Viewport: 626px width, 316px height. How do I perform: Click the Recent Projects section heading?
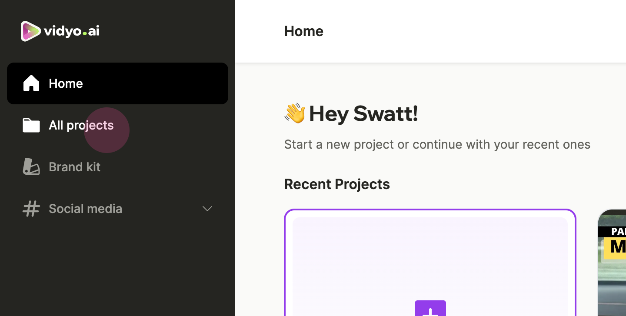coord(337,184)
